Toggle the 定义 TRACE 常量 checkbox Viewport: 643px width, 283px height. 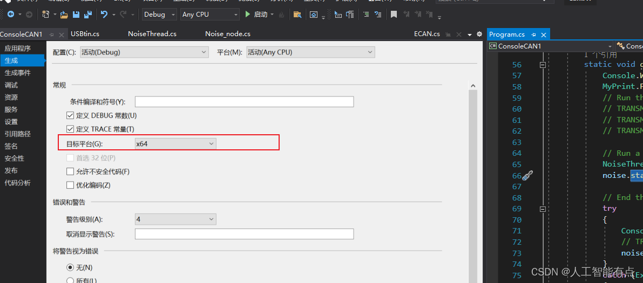(x=69, y=129)
